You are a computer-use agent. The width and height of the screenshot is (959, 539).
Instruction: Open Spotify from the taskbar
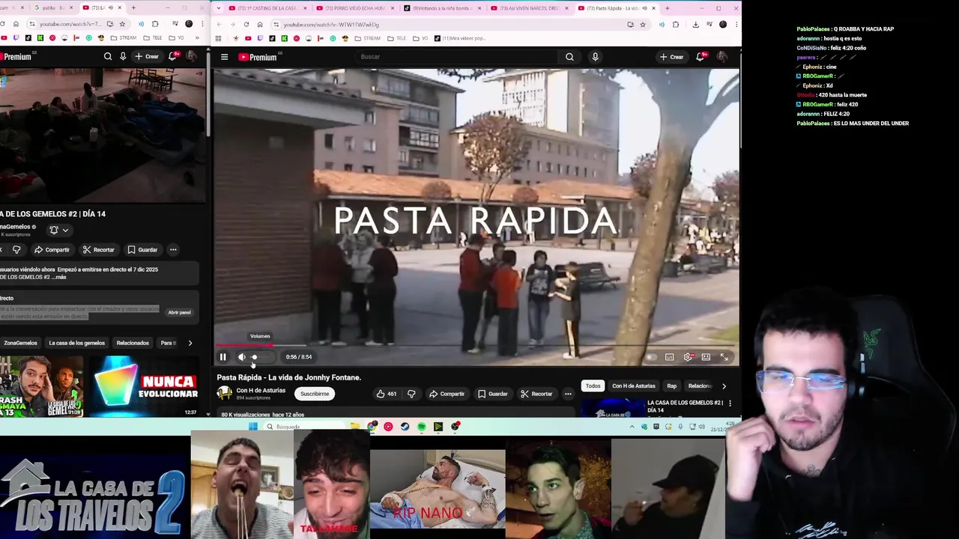click(422, 427)
